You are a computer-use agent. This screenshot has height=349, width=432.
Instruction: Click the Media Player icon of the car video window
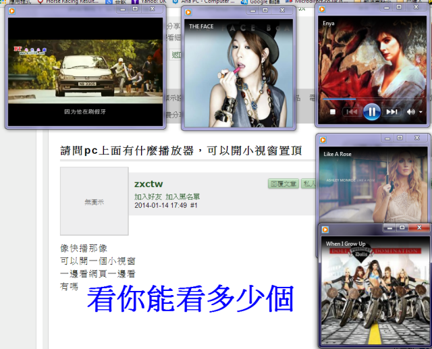point(12,11)
